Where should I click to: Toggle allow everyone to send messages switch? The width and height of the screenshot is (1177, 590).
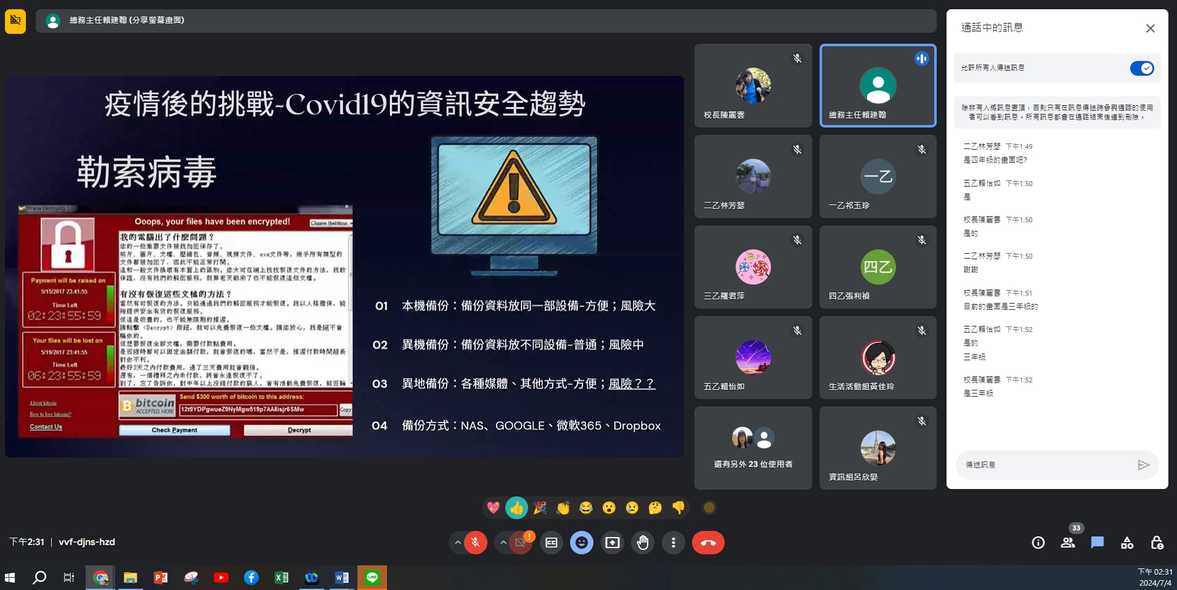coord(1142,68)
